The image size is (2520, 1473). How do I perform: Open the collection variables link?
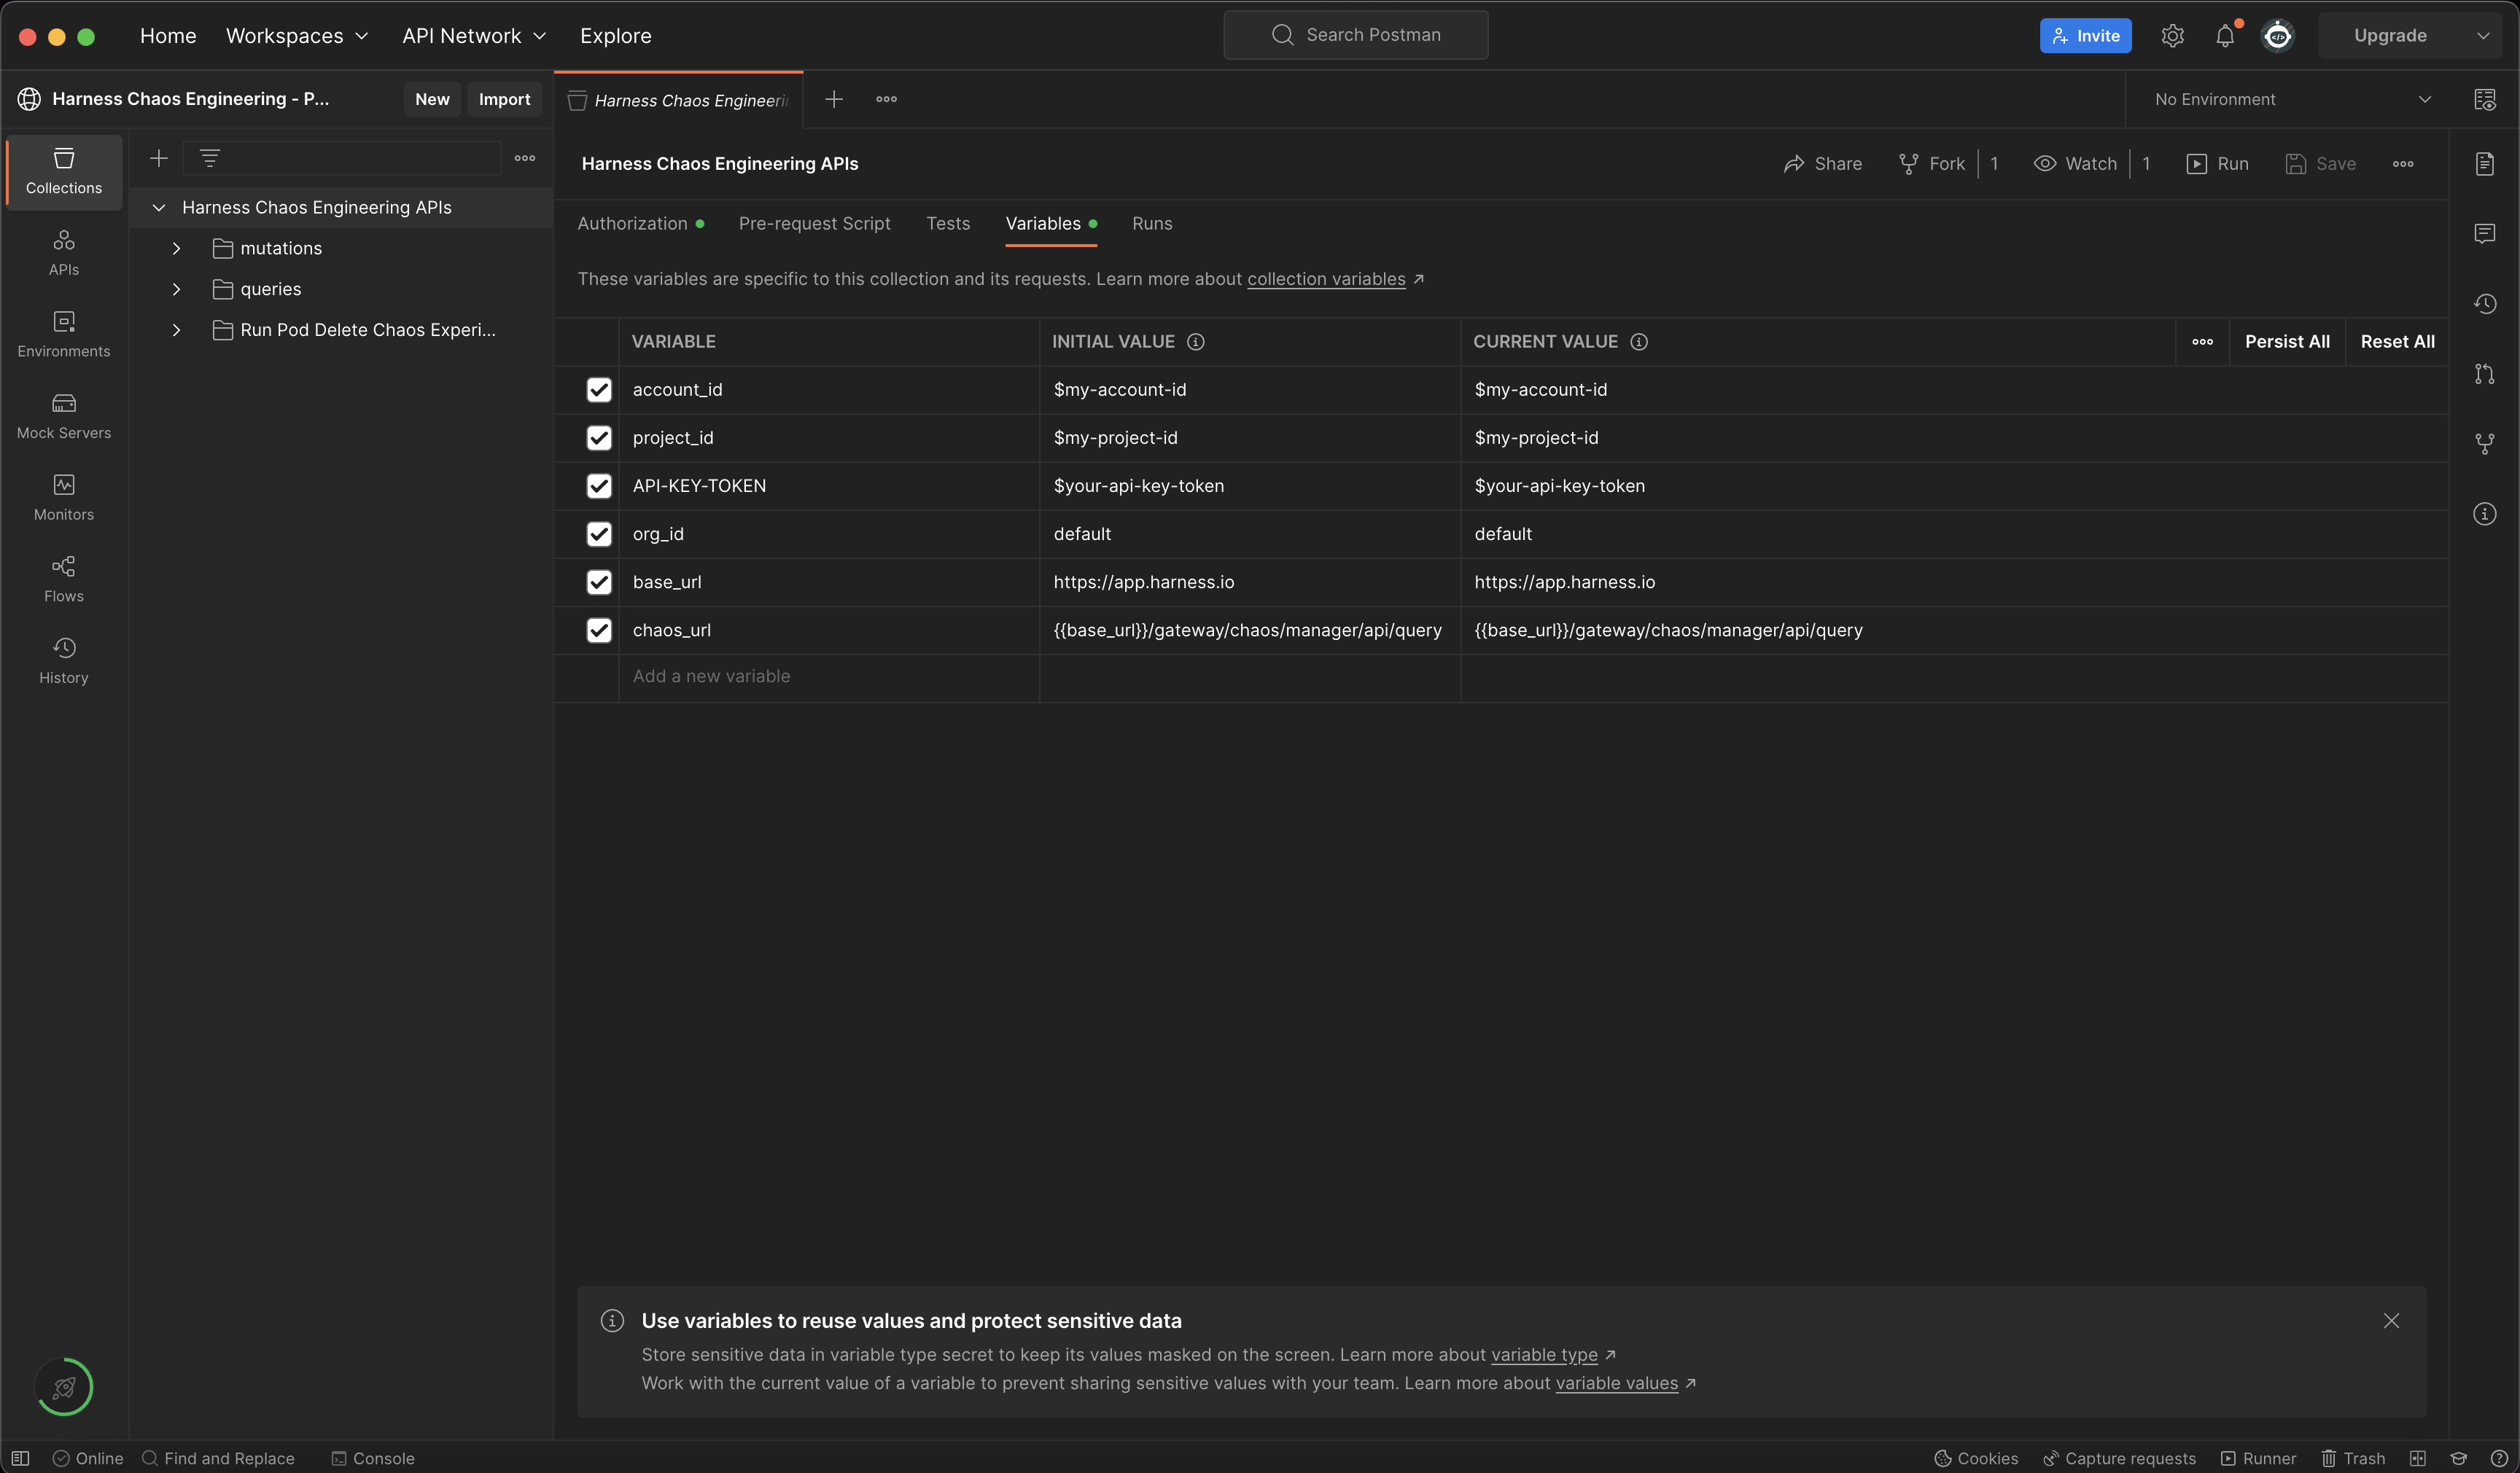[x=1326, y=279]
